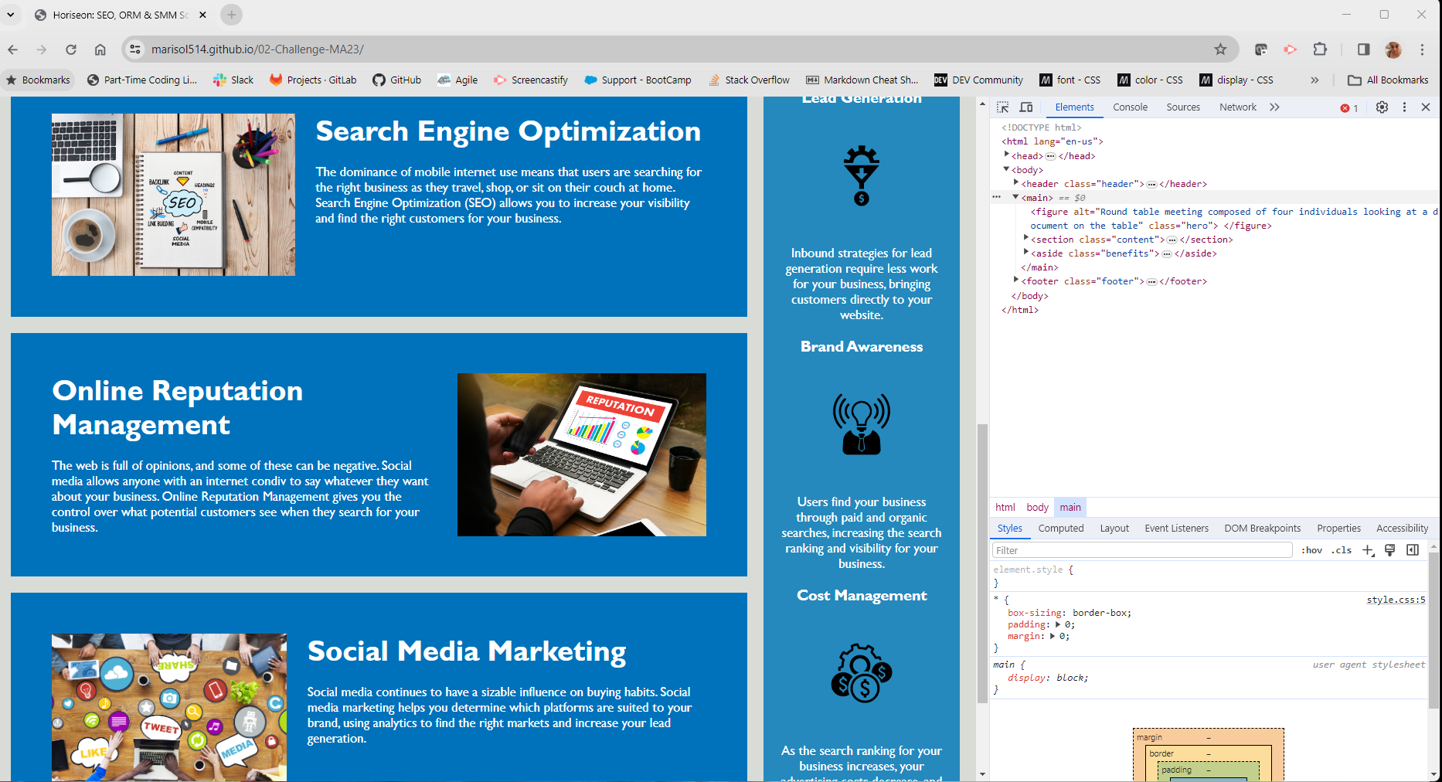This screenshot has height=782, width=1442.
Task: Open the Markdown Cheat Sheet bookmark
Action: (x=862, y=80)
